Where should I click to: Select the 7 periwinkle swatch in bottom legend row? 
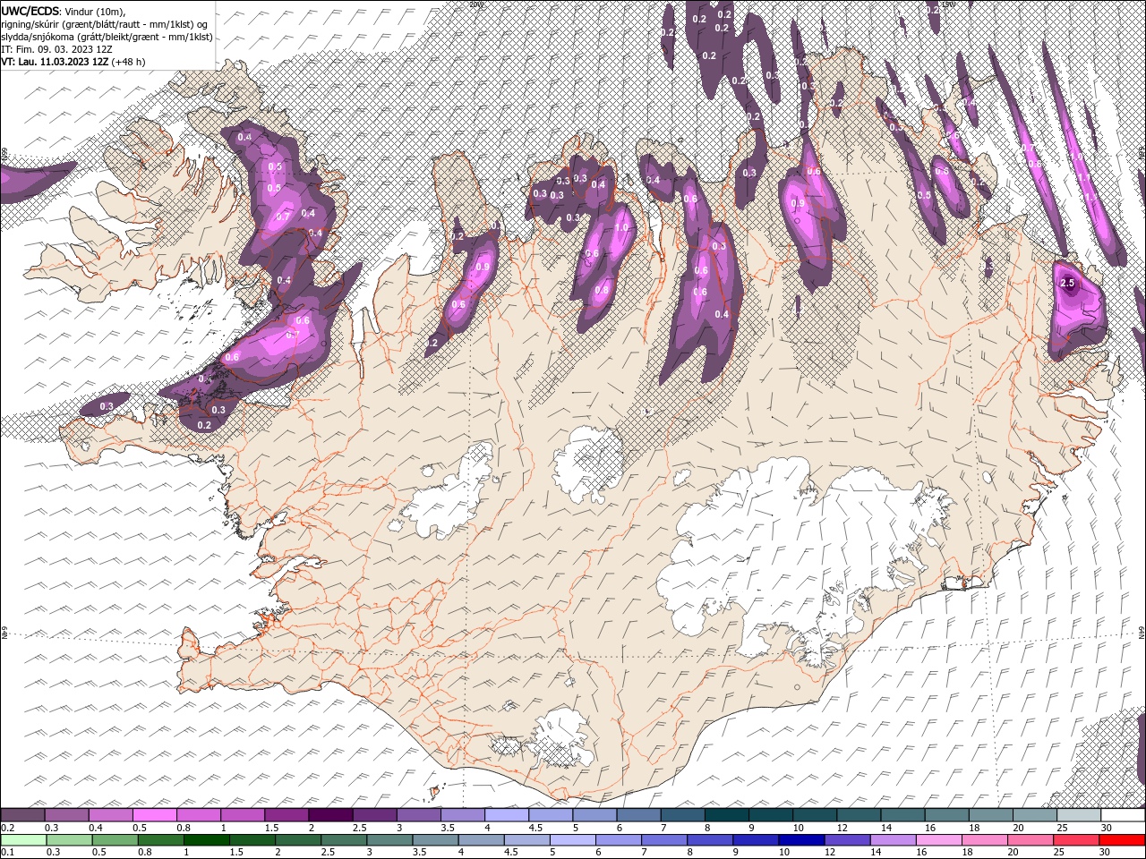[664, 840]
